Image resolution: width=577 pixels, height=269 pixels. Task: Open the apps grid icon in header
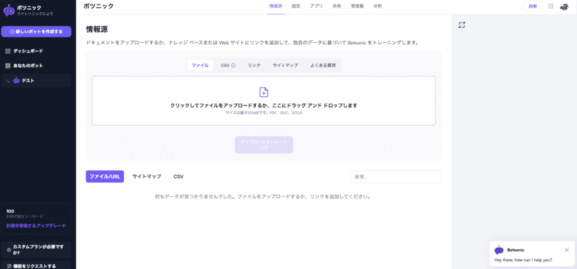click(551, 6)
